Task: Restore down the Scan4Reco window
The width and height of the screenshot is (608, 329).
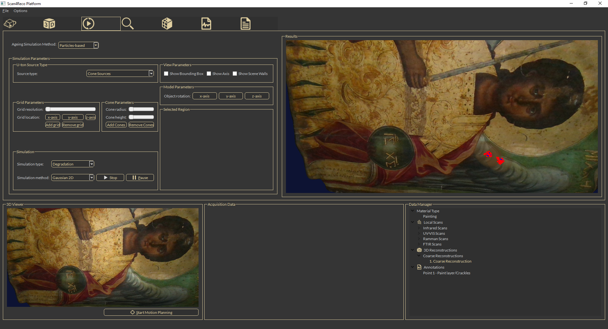Action: [586, 3]
